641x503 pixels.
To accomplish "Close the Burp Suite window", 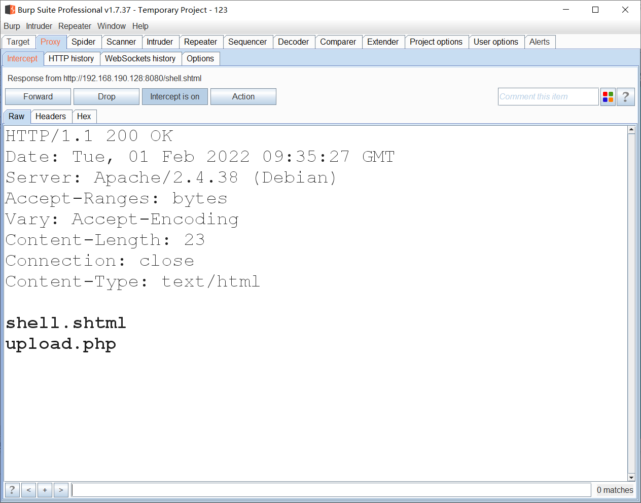I will click(x=625, y=10).
